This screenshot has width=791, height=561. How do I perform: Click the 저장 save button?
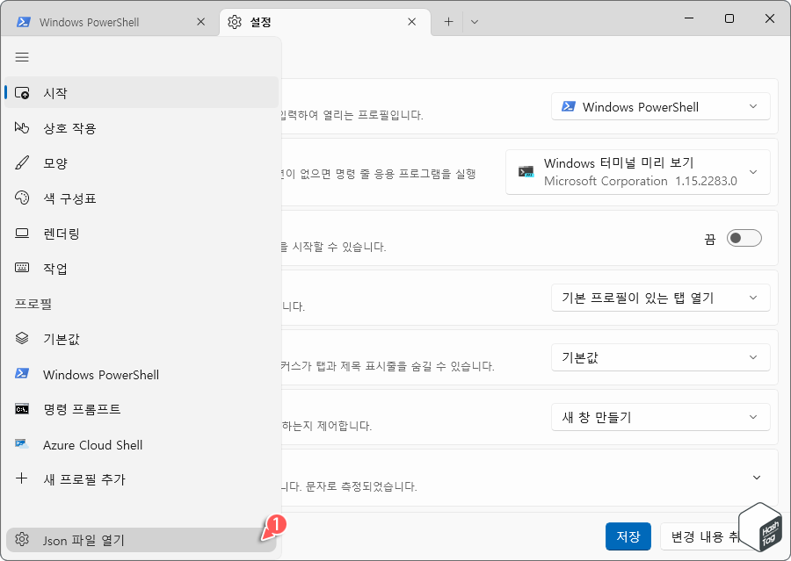click(x=628, y=536)
